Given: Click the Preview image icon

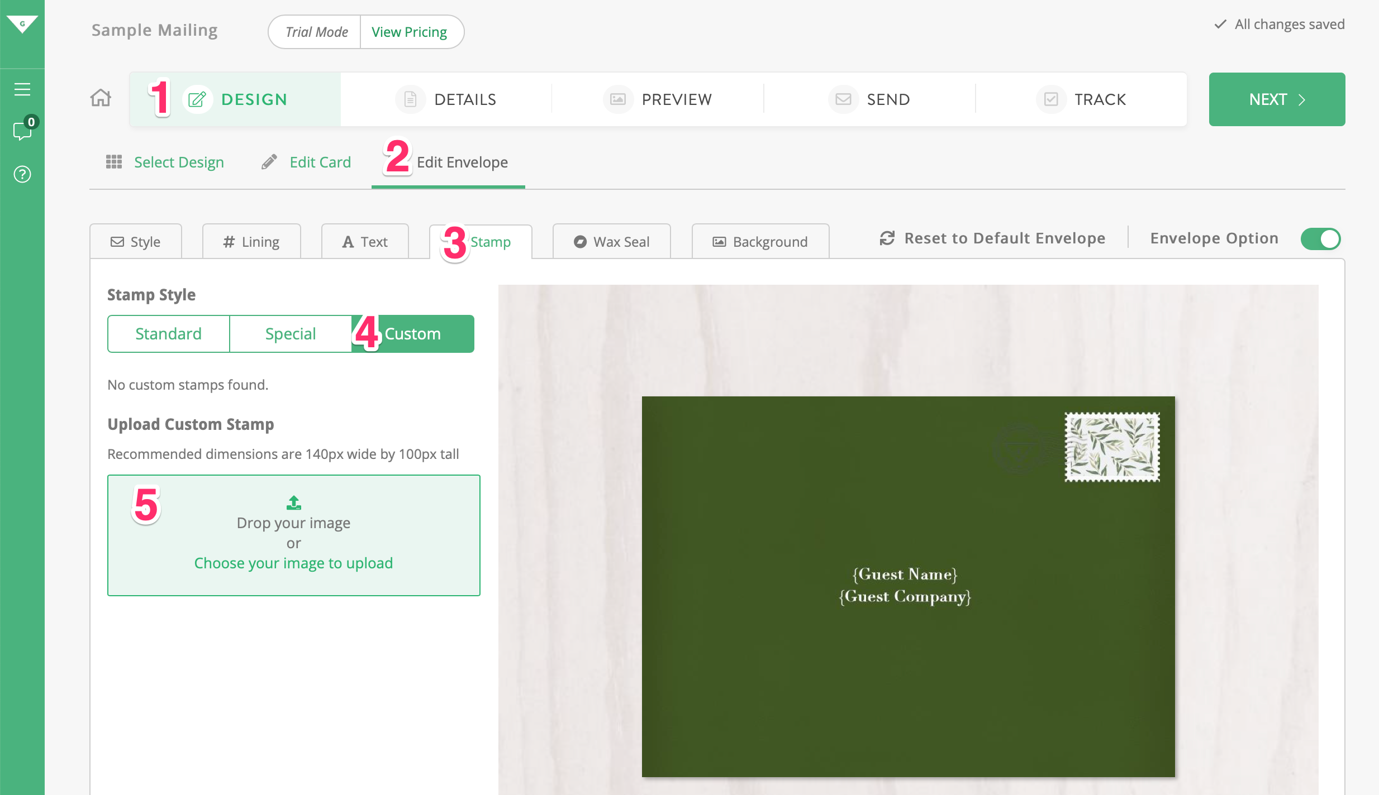Looking at the screenshot, I should tap(618, 99).
